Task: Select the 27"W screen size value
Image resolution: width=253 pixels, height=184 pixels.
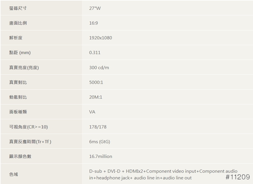Action: pyautogui.click(x=95, y=8)
